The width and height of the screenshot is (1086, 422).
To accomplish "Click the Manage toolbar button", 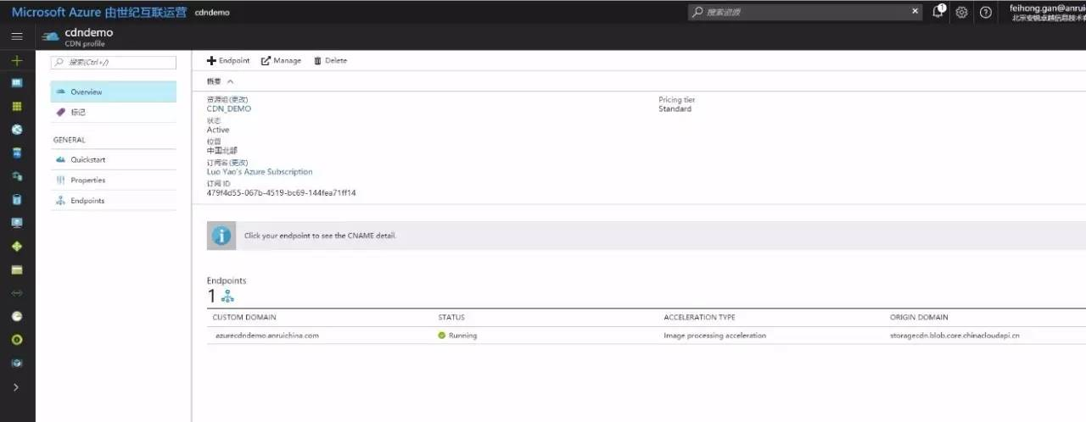I will tap(281, 60).
